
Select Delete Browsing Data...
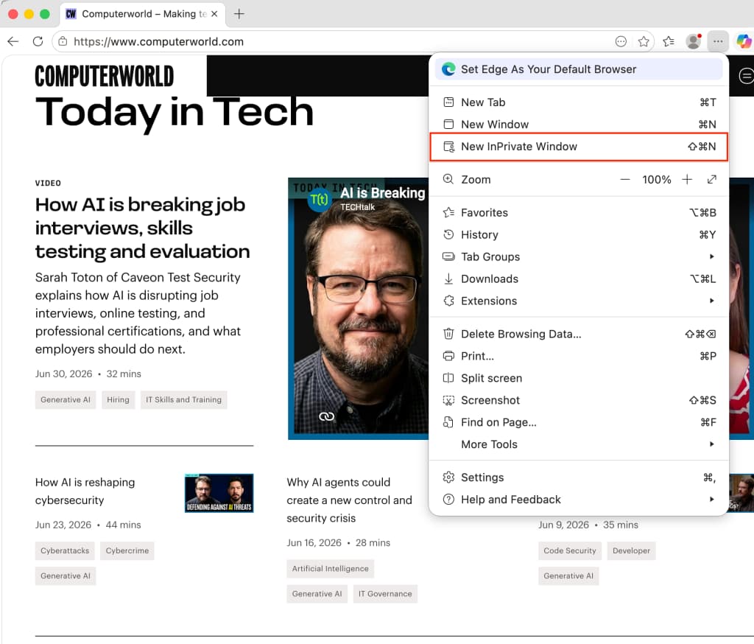(579, 334)
